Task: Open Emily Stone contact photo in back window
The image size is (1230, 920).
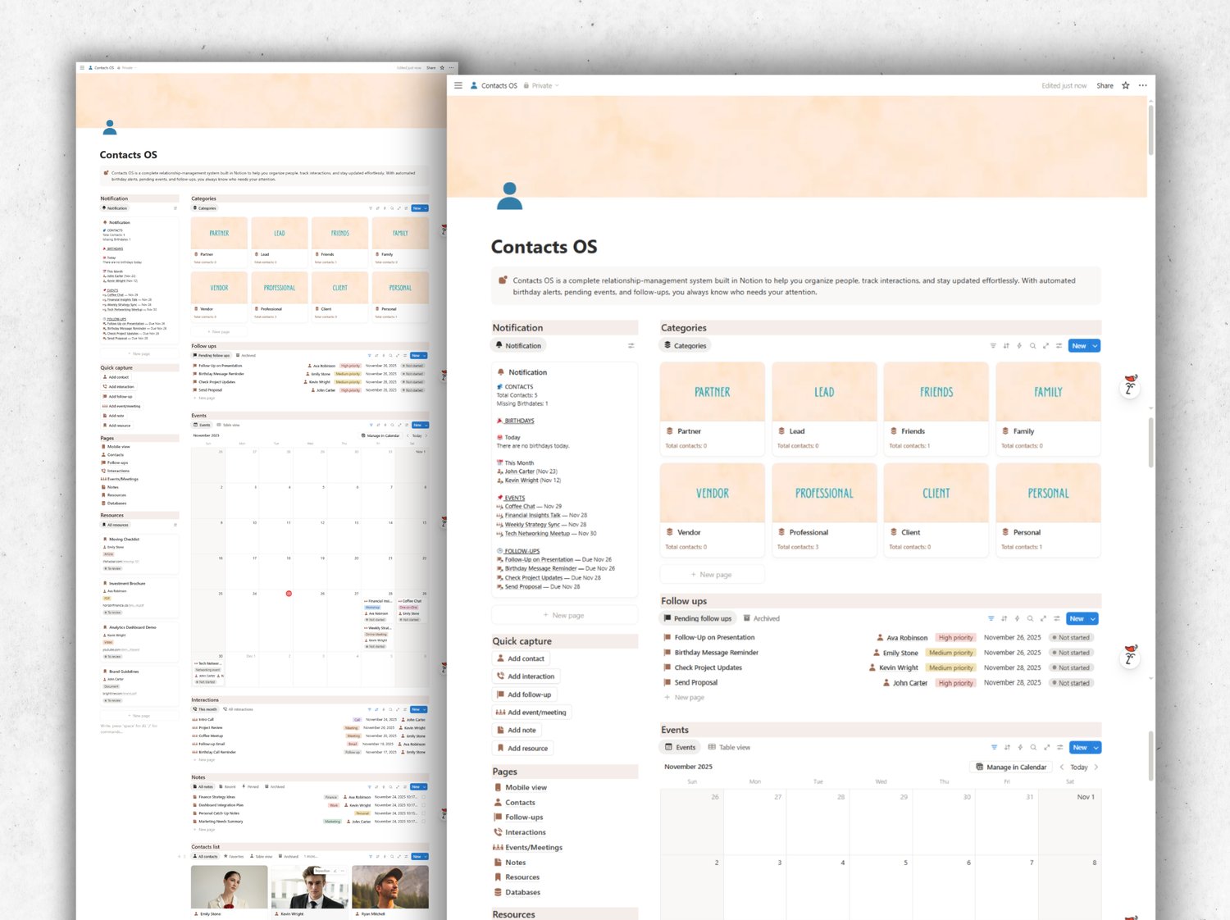Action: click(x=230, y=887)
